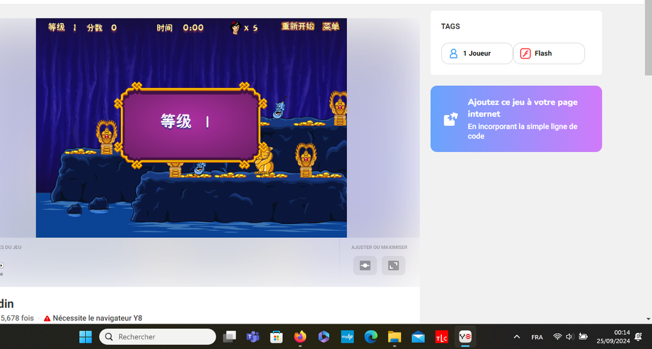Screen dimensions: 652x349
Task: Switch to Firefox in the taskbar
Action: click(300, 337)
